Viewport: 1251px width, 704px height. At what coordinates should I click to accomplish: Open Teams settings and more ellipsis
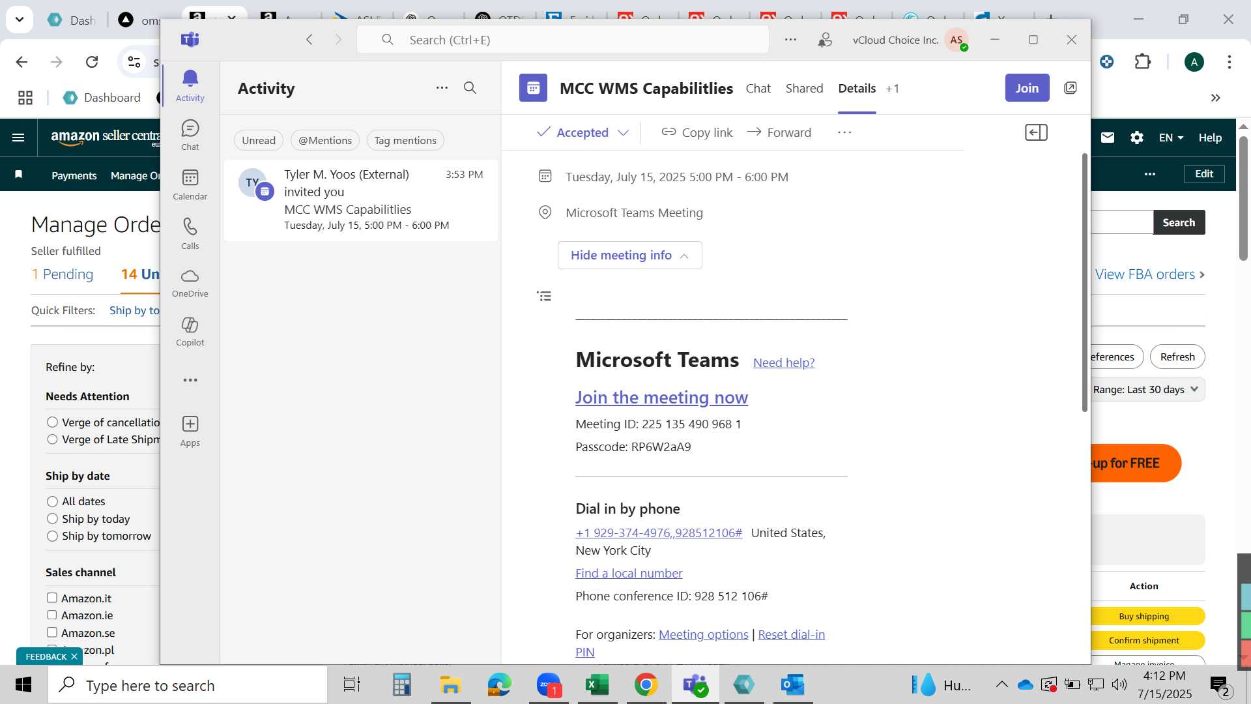click(790, 40)
